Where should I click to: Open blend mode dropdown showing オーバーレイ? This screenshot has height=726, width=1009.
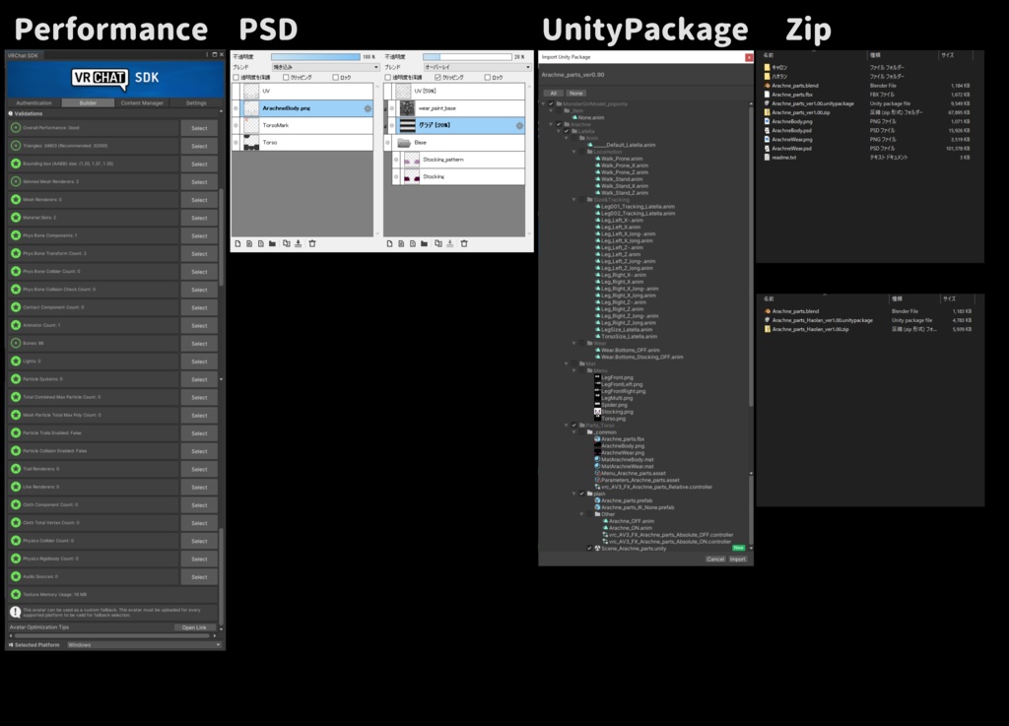coord(477,67)
